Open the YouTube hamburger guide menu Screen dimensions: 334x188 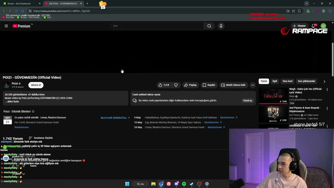pyautogui.click(x=6, y=26)
